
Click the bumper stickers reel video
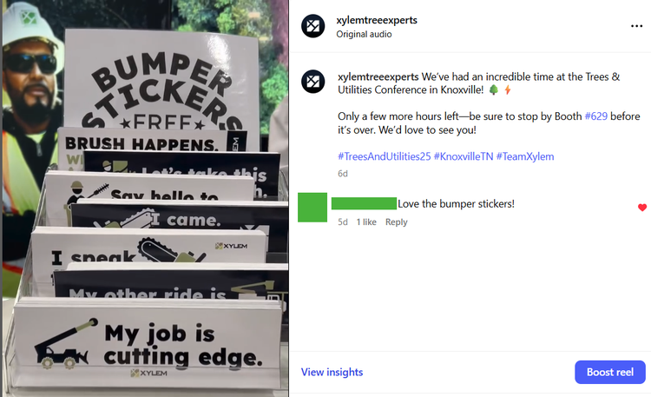pos(145,198)
